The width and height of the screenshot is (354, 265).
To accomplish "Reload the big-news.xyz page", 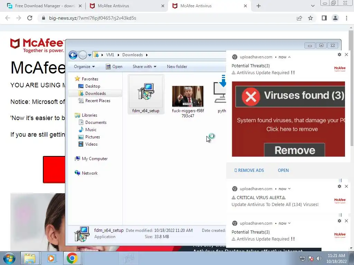I will click(x=30, y=18).
